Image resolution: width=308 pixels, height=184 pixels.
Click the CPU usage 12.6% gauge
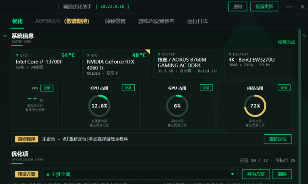pyautogui.click(x=99, y=106)
